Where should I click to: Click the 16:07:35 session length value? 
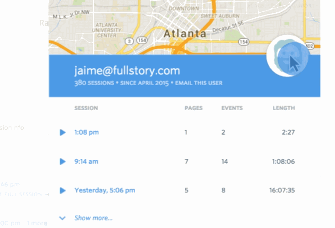tap(282, 190)
